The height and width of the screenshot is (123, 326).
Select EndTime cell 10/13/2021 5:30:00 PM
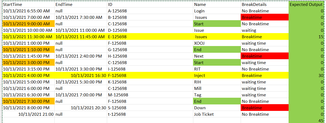coord(81,82)
